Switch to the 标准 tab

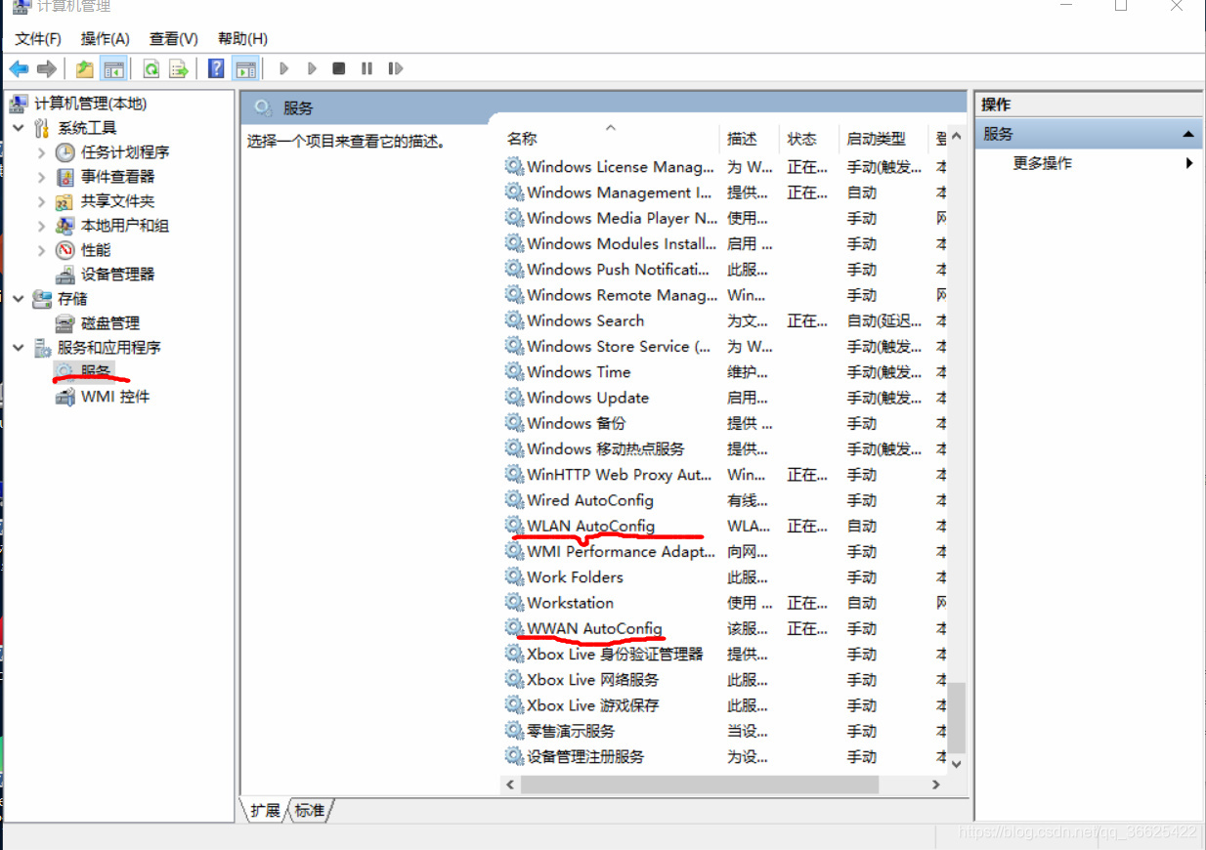(x=310, y=811)
